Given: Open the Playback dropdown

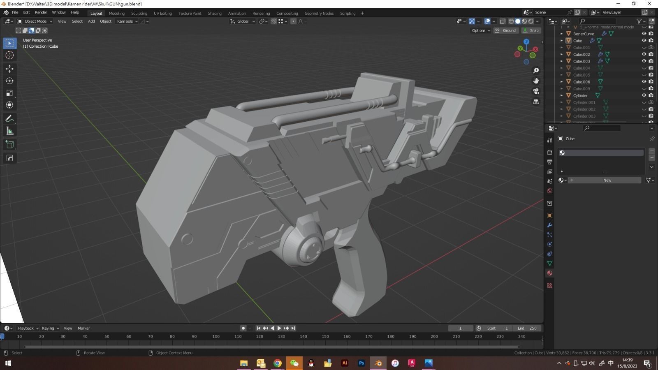Looking at the screenshot, I should [x=28, y=328].
